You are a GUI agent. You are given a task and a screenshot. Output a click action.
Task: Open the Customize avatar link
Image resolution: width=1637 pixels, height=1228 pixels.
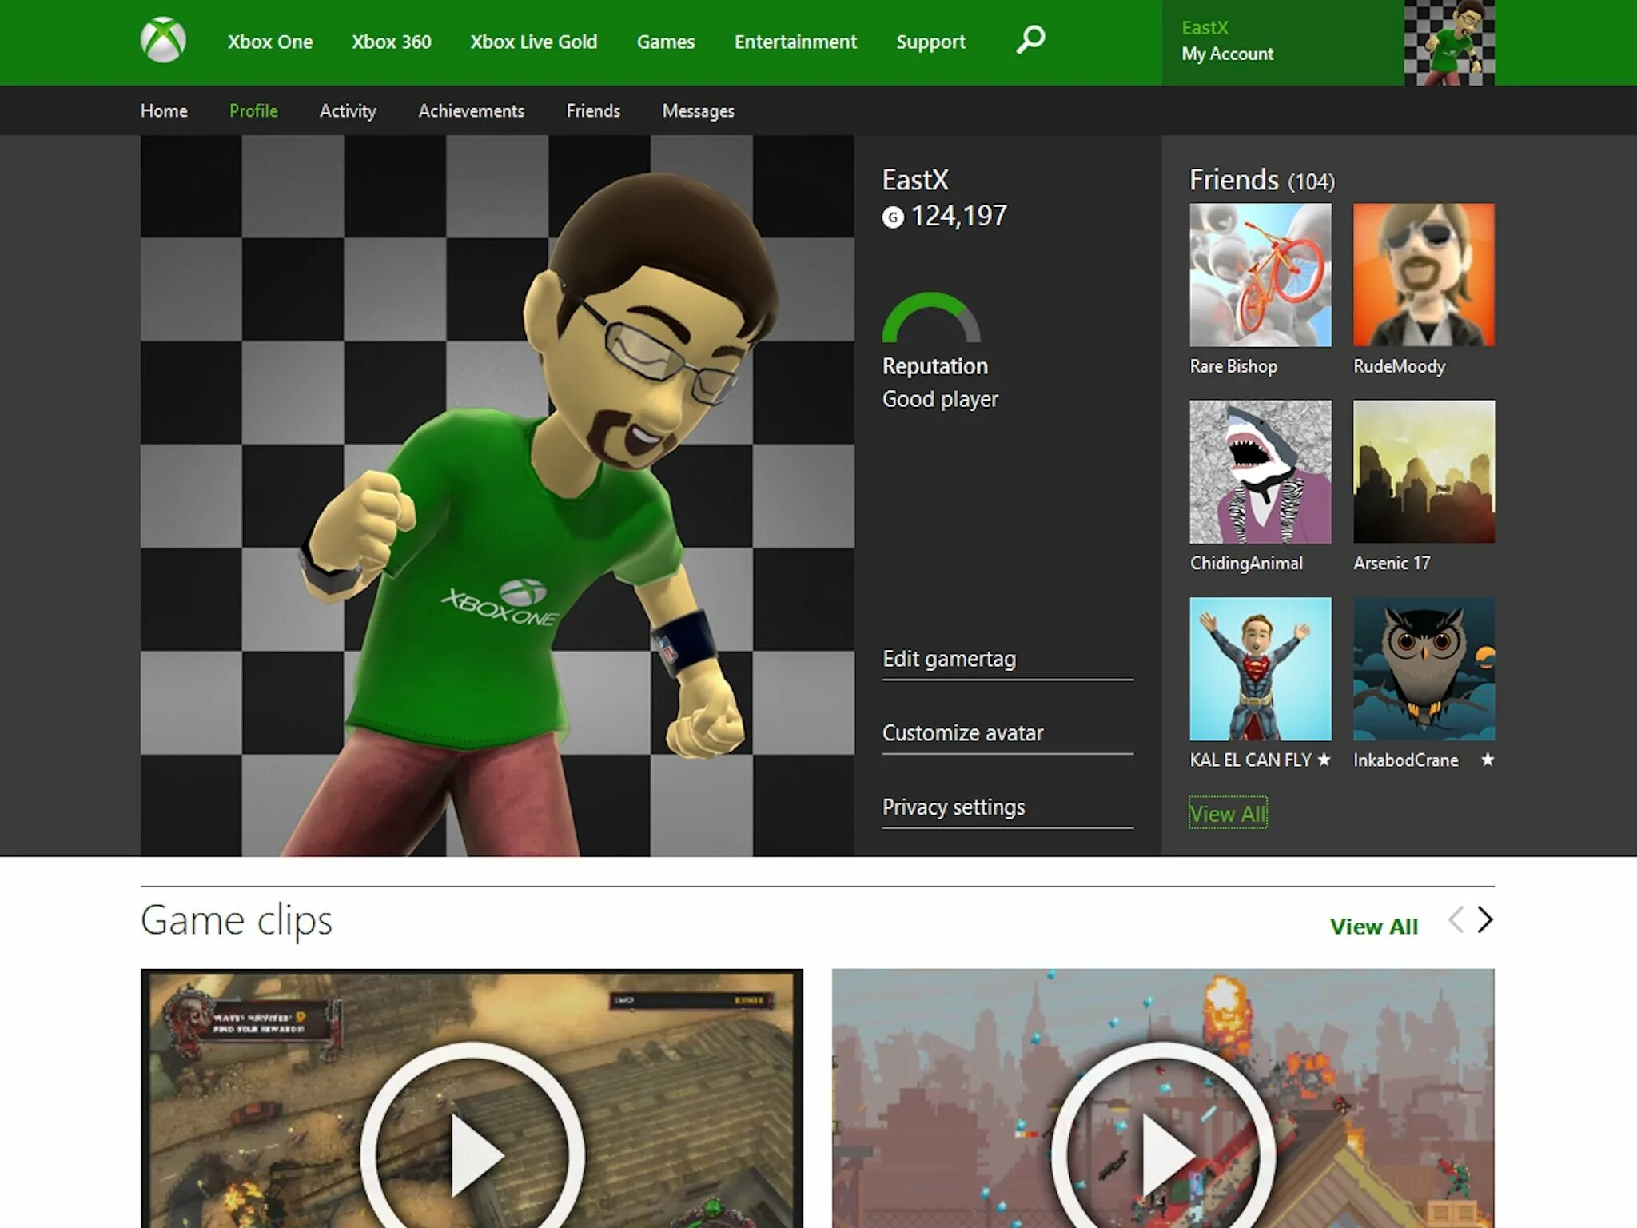pos(962,733)
